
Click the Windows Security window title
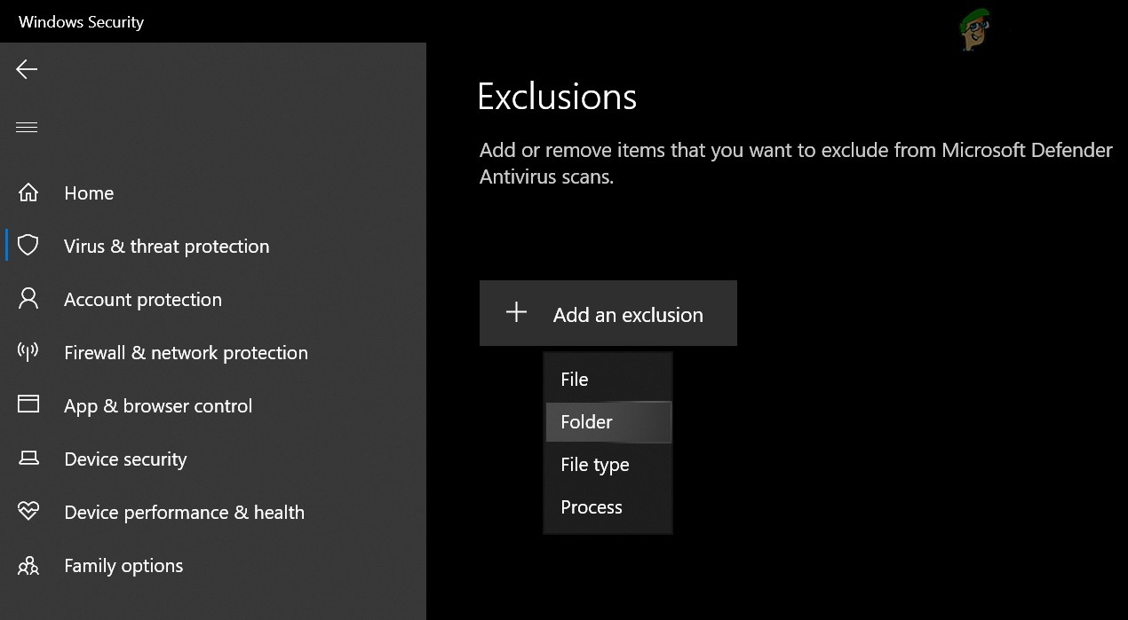pyautogui.click(x=81, y=22)
